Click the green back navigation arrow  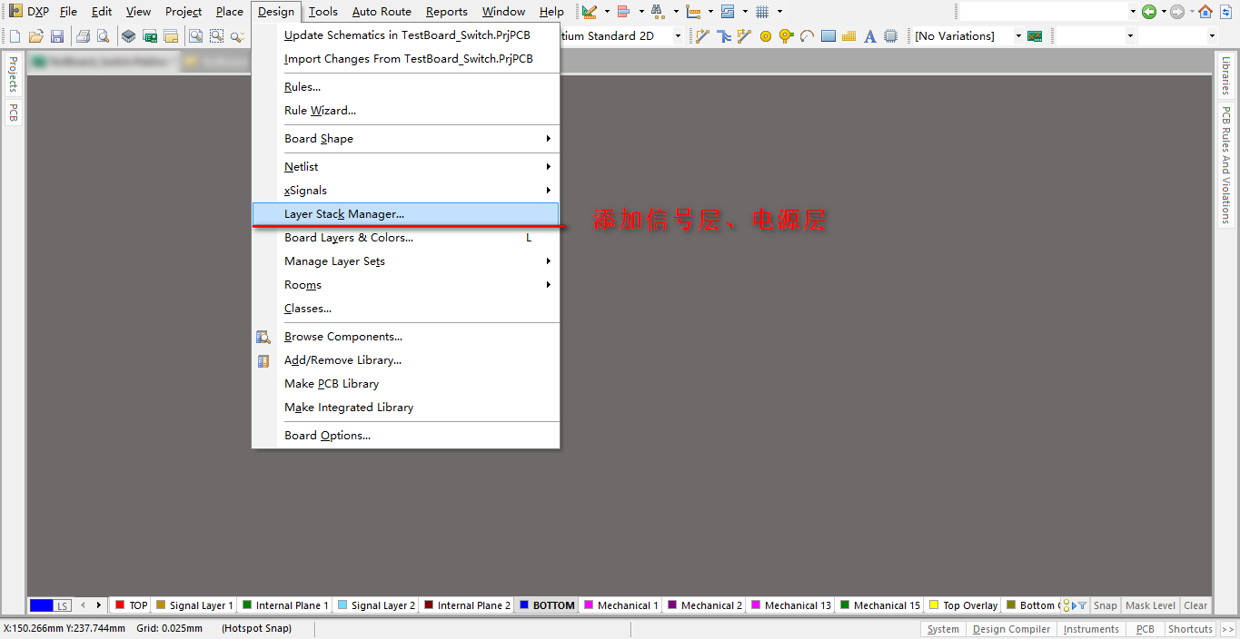click(1149, 12)
